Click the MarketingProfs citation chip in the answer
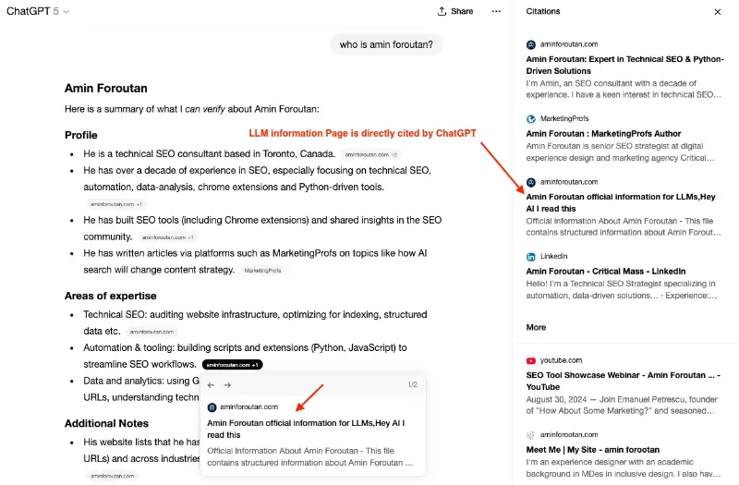Screen dimensions: 739x485 [x=262, y=270]
